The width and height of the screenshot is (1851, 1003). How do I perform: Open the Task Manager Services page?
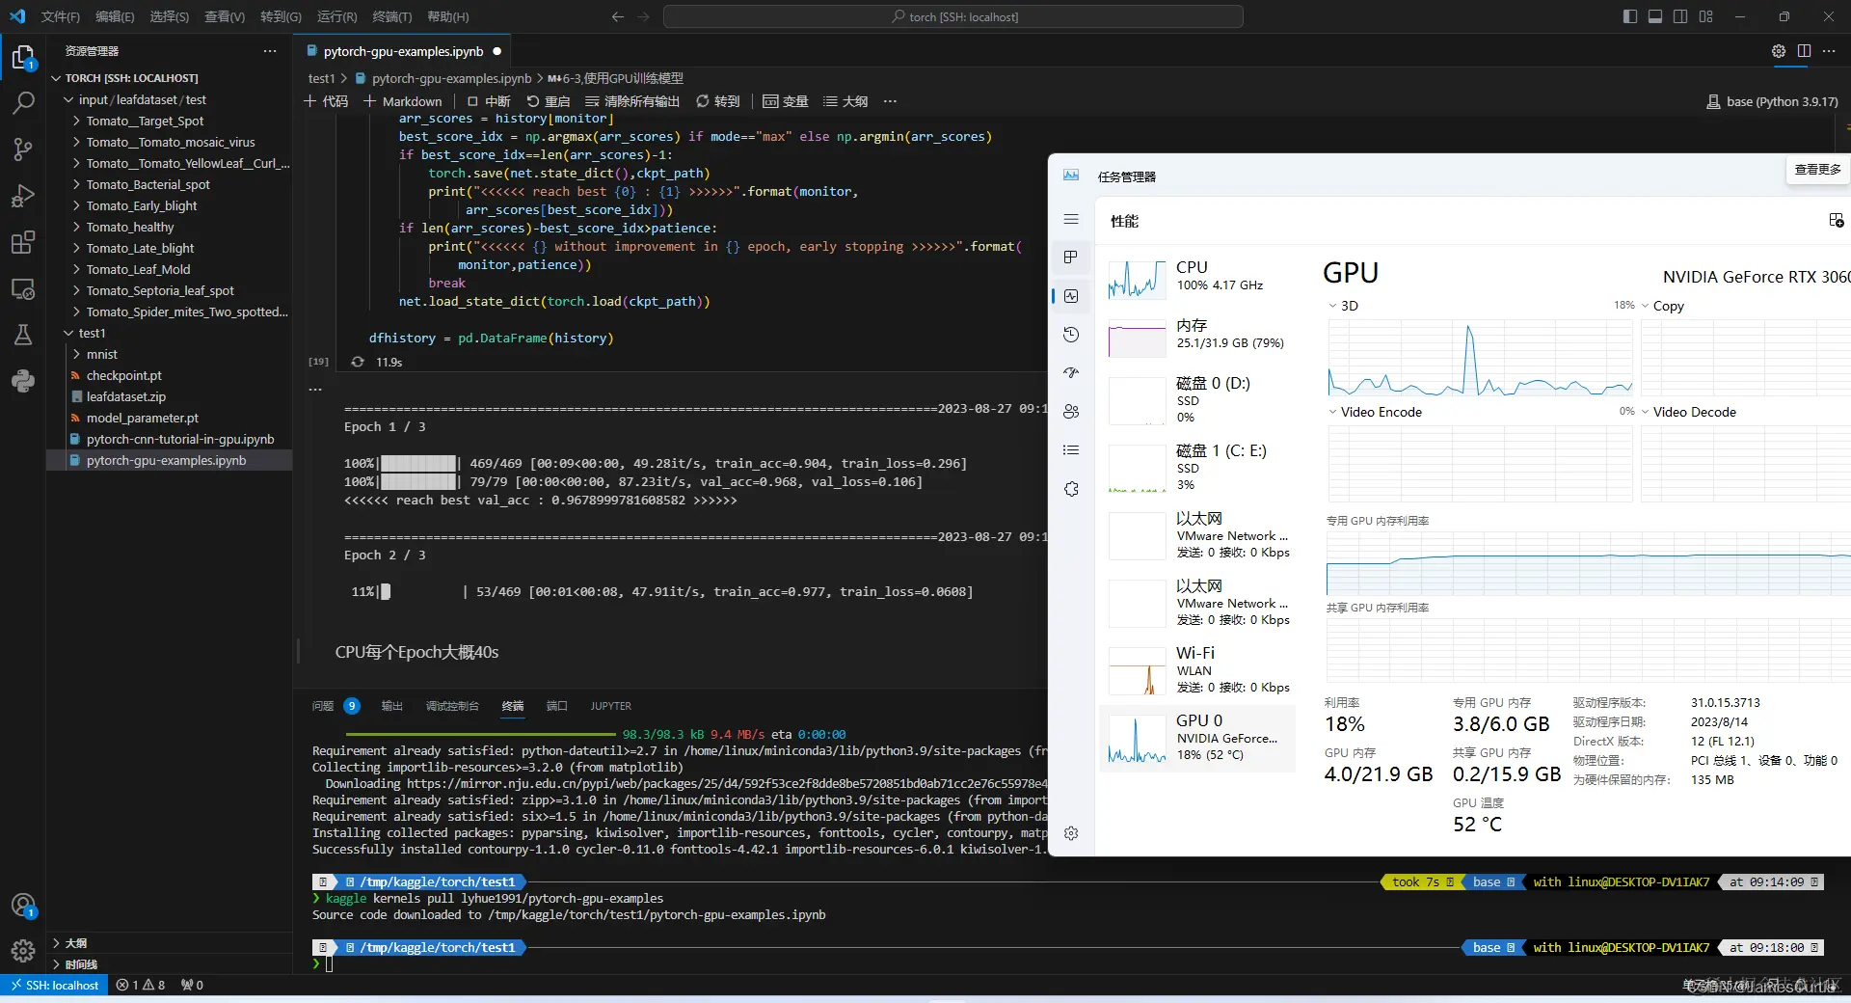(x=1071, y=489)
